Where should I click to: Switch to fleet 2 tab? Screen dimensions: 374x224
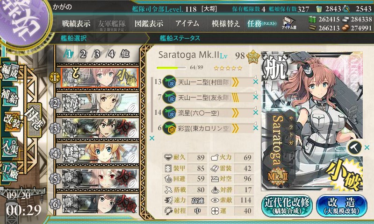(83, 54)
